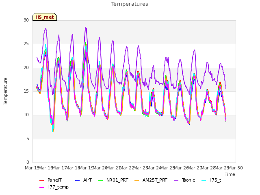
Task: Toggle the PanelT series in legend
Action: 50,180
